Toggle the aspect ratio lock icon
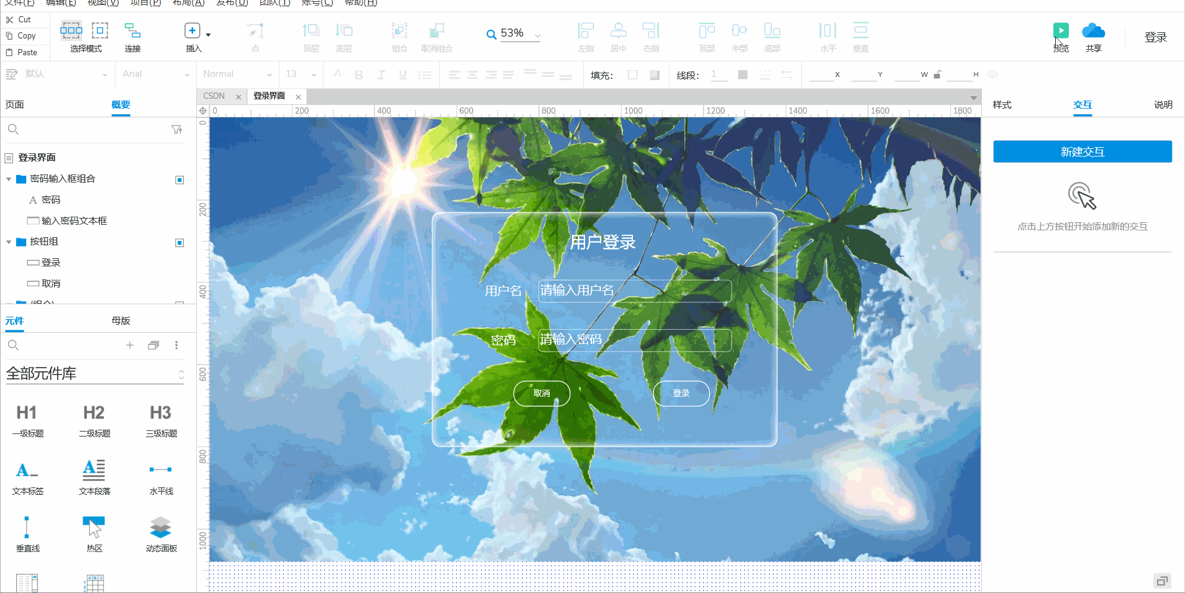Viewport: 1185px width, 593px height. 937,75
